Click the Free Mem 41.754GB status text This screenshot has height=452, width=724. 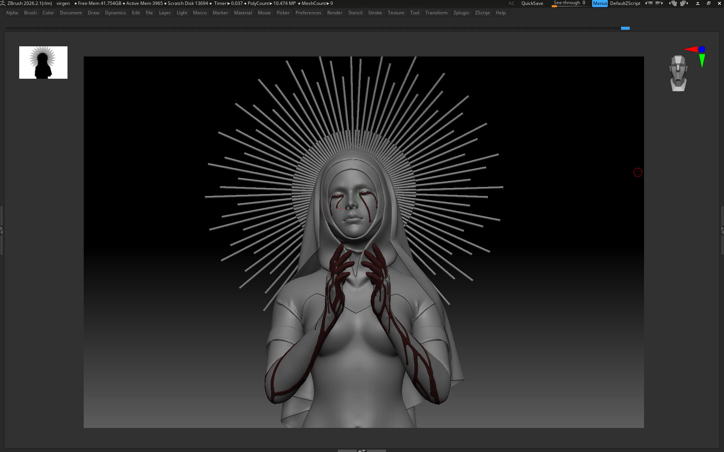point(100,3)
